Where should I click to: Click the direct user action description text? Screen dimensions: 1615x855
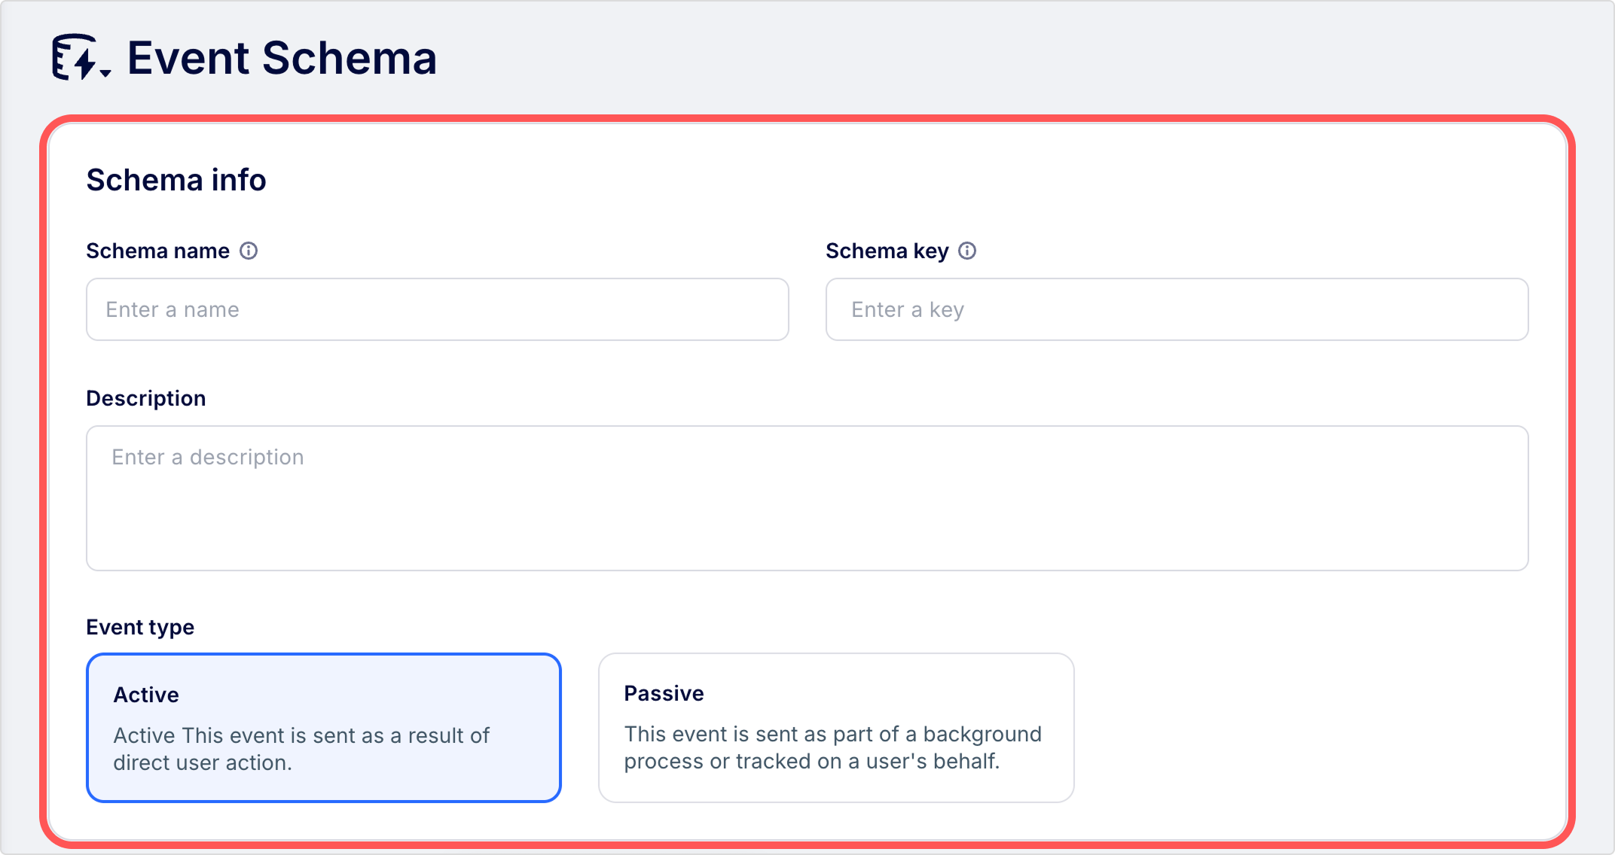coord(301,749)
